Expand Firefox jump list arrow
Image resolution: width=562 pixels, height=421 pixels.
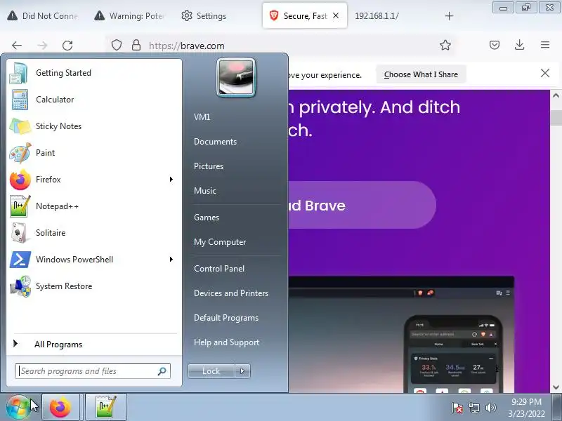171,180
